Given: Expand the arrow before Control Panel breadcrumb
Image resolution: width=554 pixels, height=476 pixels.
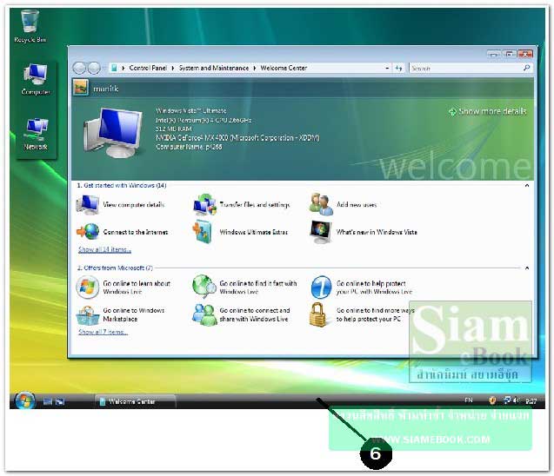Looking at the screenshot, I should point(123,68).
